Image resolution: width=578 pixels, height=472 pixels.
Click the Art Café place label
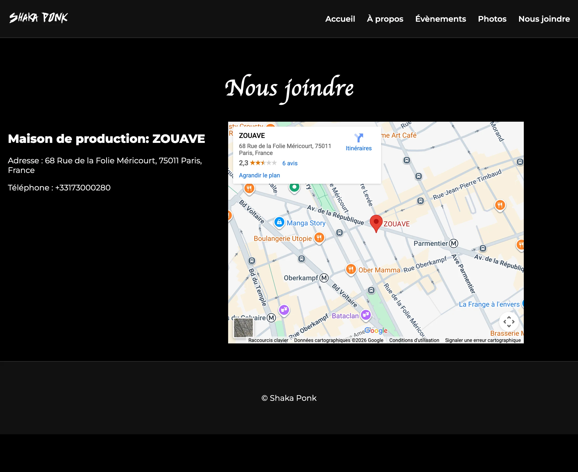399,135
